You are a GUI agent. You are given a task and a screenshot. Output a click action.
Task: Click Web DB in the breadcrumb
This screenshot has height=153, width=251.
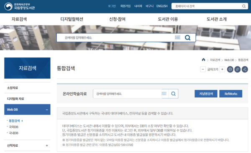tap(229, 60)
